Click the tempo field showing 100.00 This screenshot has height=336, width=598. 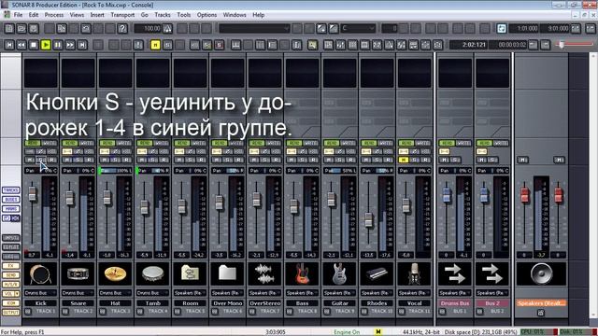(148, 29)
